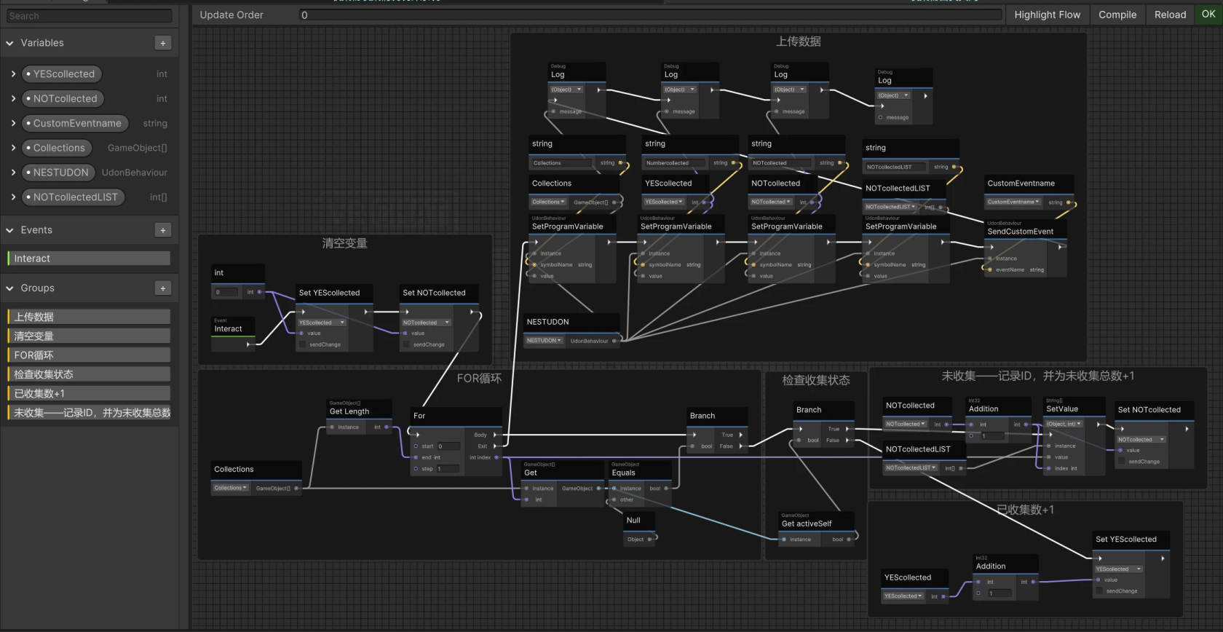Viewport: 1223px width, 632px height.
Task: Click the Null node Object output port
Action: [x=649, y=540]
